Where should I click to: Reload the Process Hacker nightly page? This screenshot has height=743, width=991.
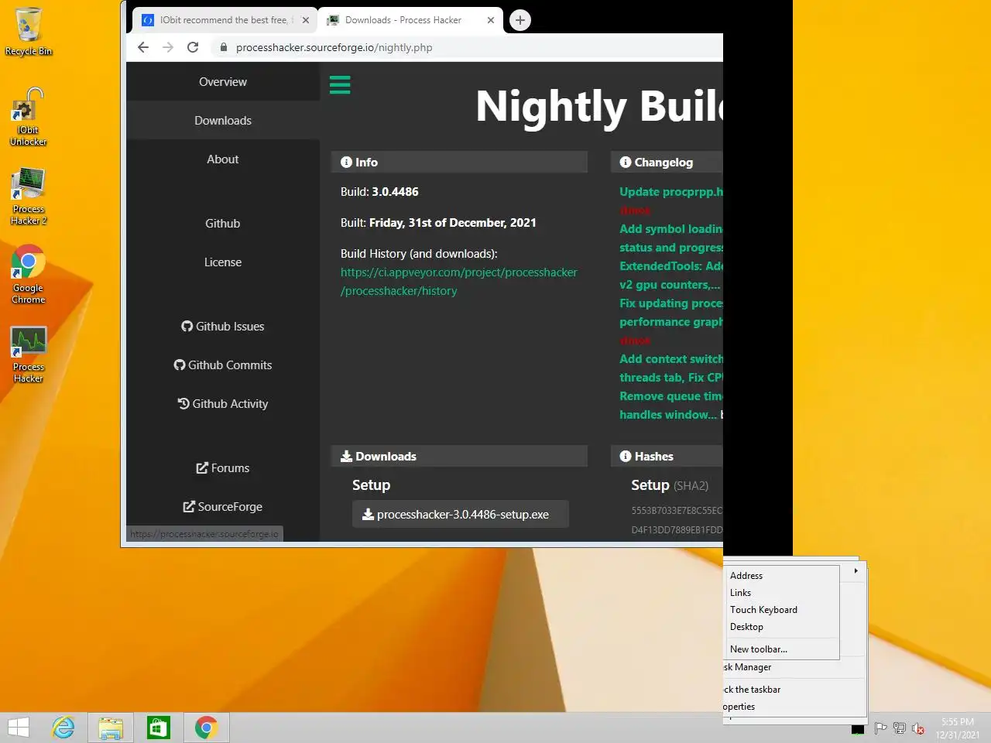193,47
